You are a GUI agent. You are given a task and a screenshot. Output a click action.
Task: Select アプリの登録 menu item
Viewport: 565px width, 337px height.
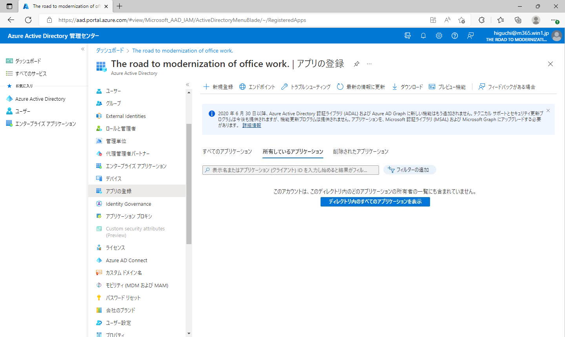pos(137,191)
